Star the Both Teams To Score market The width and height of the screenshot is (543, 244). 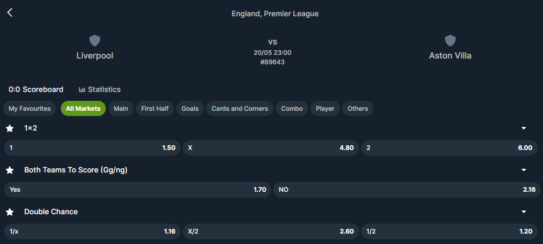point(9,170)
